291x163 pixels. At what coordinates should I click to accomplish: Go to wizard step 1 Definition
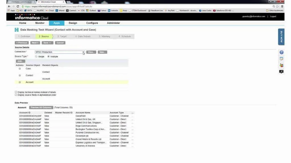[x=24, y=37]
